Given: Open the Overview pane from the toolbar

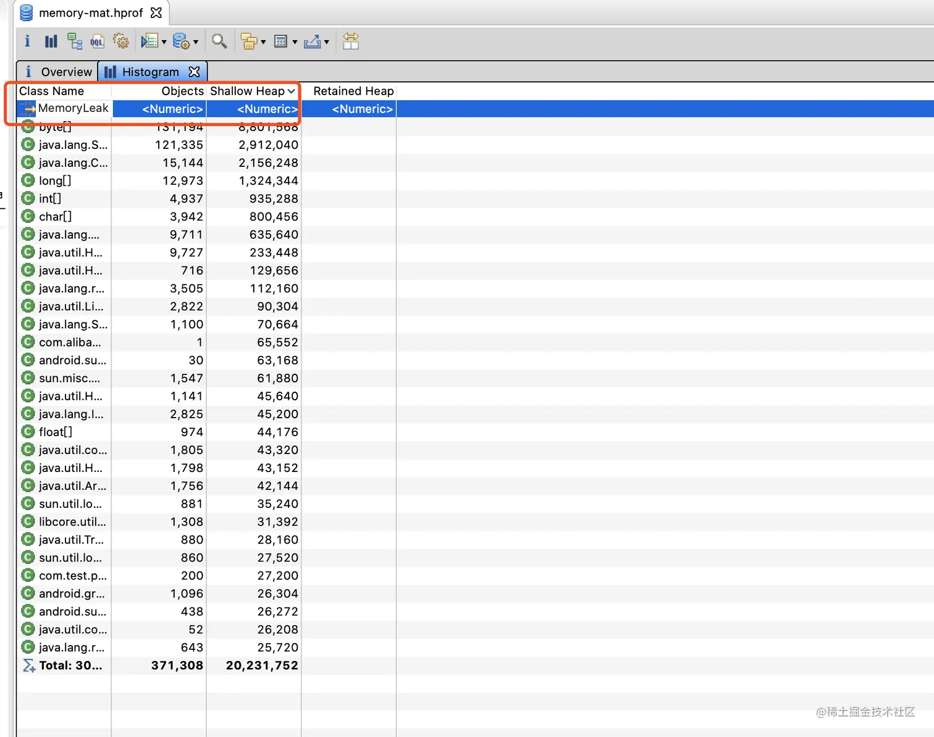Looking at the screenshot, I should (27, 41).
